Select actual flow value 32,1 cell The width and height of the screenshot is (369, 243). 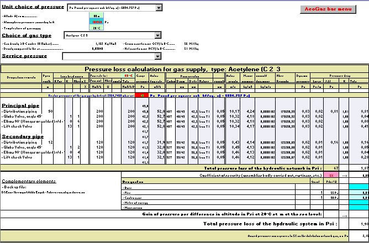157,157
